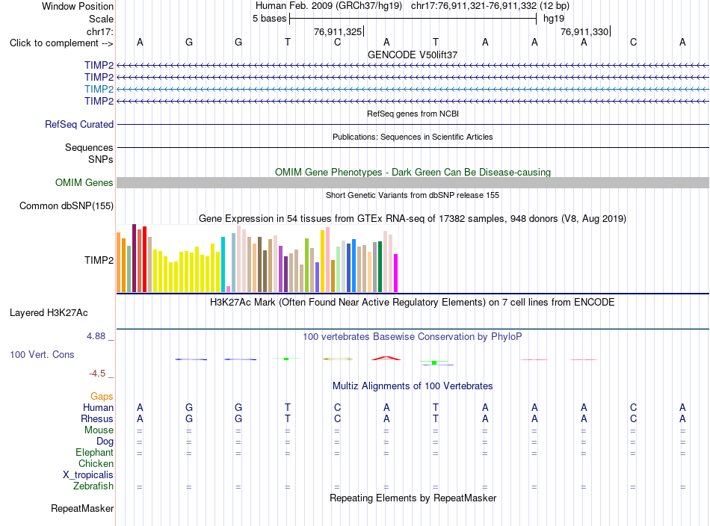The width and height of the screenshot is (710, 526).
Task: Click the cyan bar in the GTEx chart
Action: point(223,264)
